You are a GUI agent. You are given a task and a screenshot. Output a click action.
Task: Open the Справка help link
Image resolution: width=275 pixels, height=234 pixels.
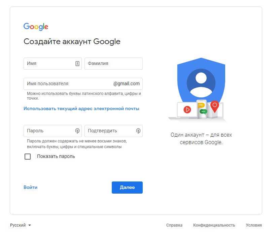(174, 225)
